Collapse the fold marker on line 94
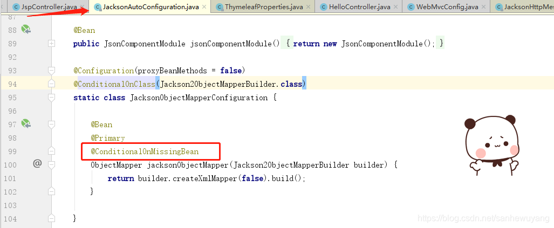The image size is (554, 228). click(x=52, y=84)
